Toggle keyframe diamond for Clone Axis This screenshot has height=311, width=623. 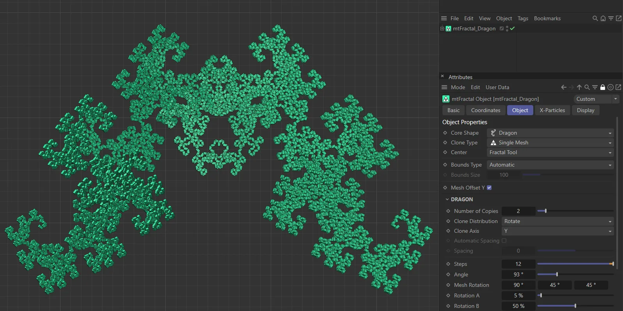[448, 231]
